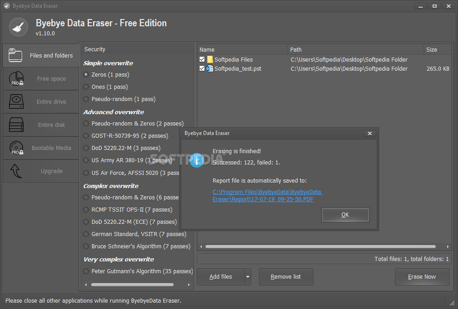Click the Softpedia Files path cell
458x309 pixels.
pyautogui.click(x=349, y=60)
